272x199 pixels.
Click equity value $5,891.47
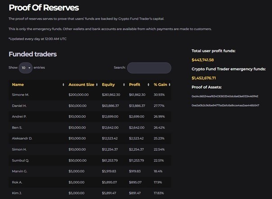109,193
